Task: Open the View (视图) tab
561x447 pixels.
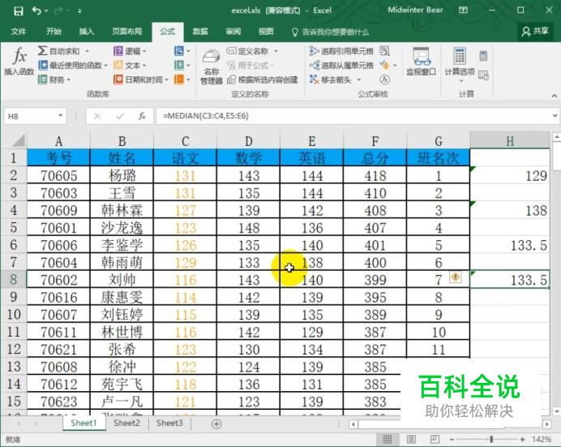Action: point(266,32)
